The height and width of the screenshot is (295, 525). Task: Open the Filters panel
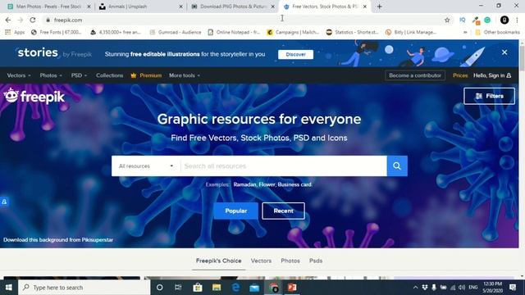(489, 96)
